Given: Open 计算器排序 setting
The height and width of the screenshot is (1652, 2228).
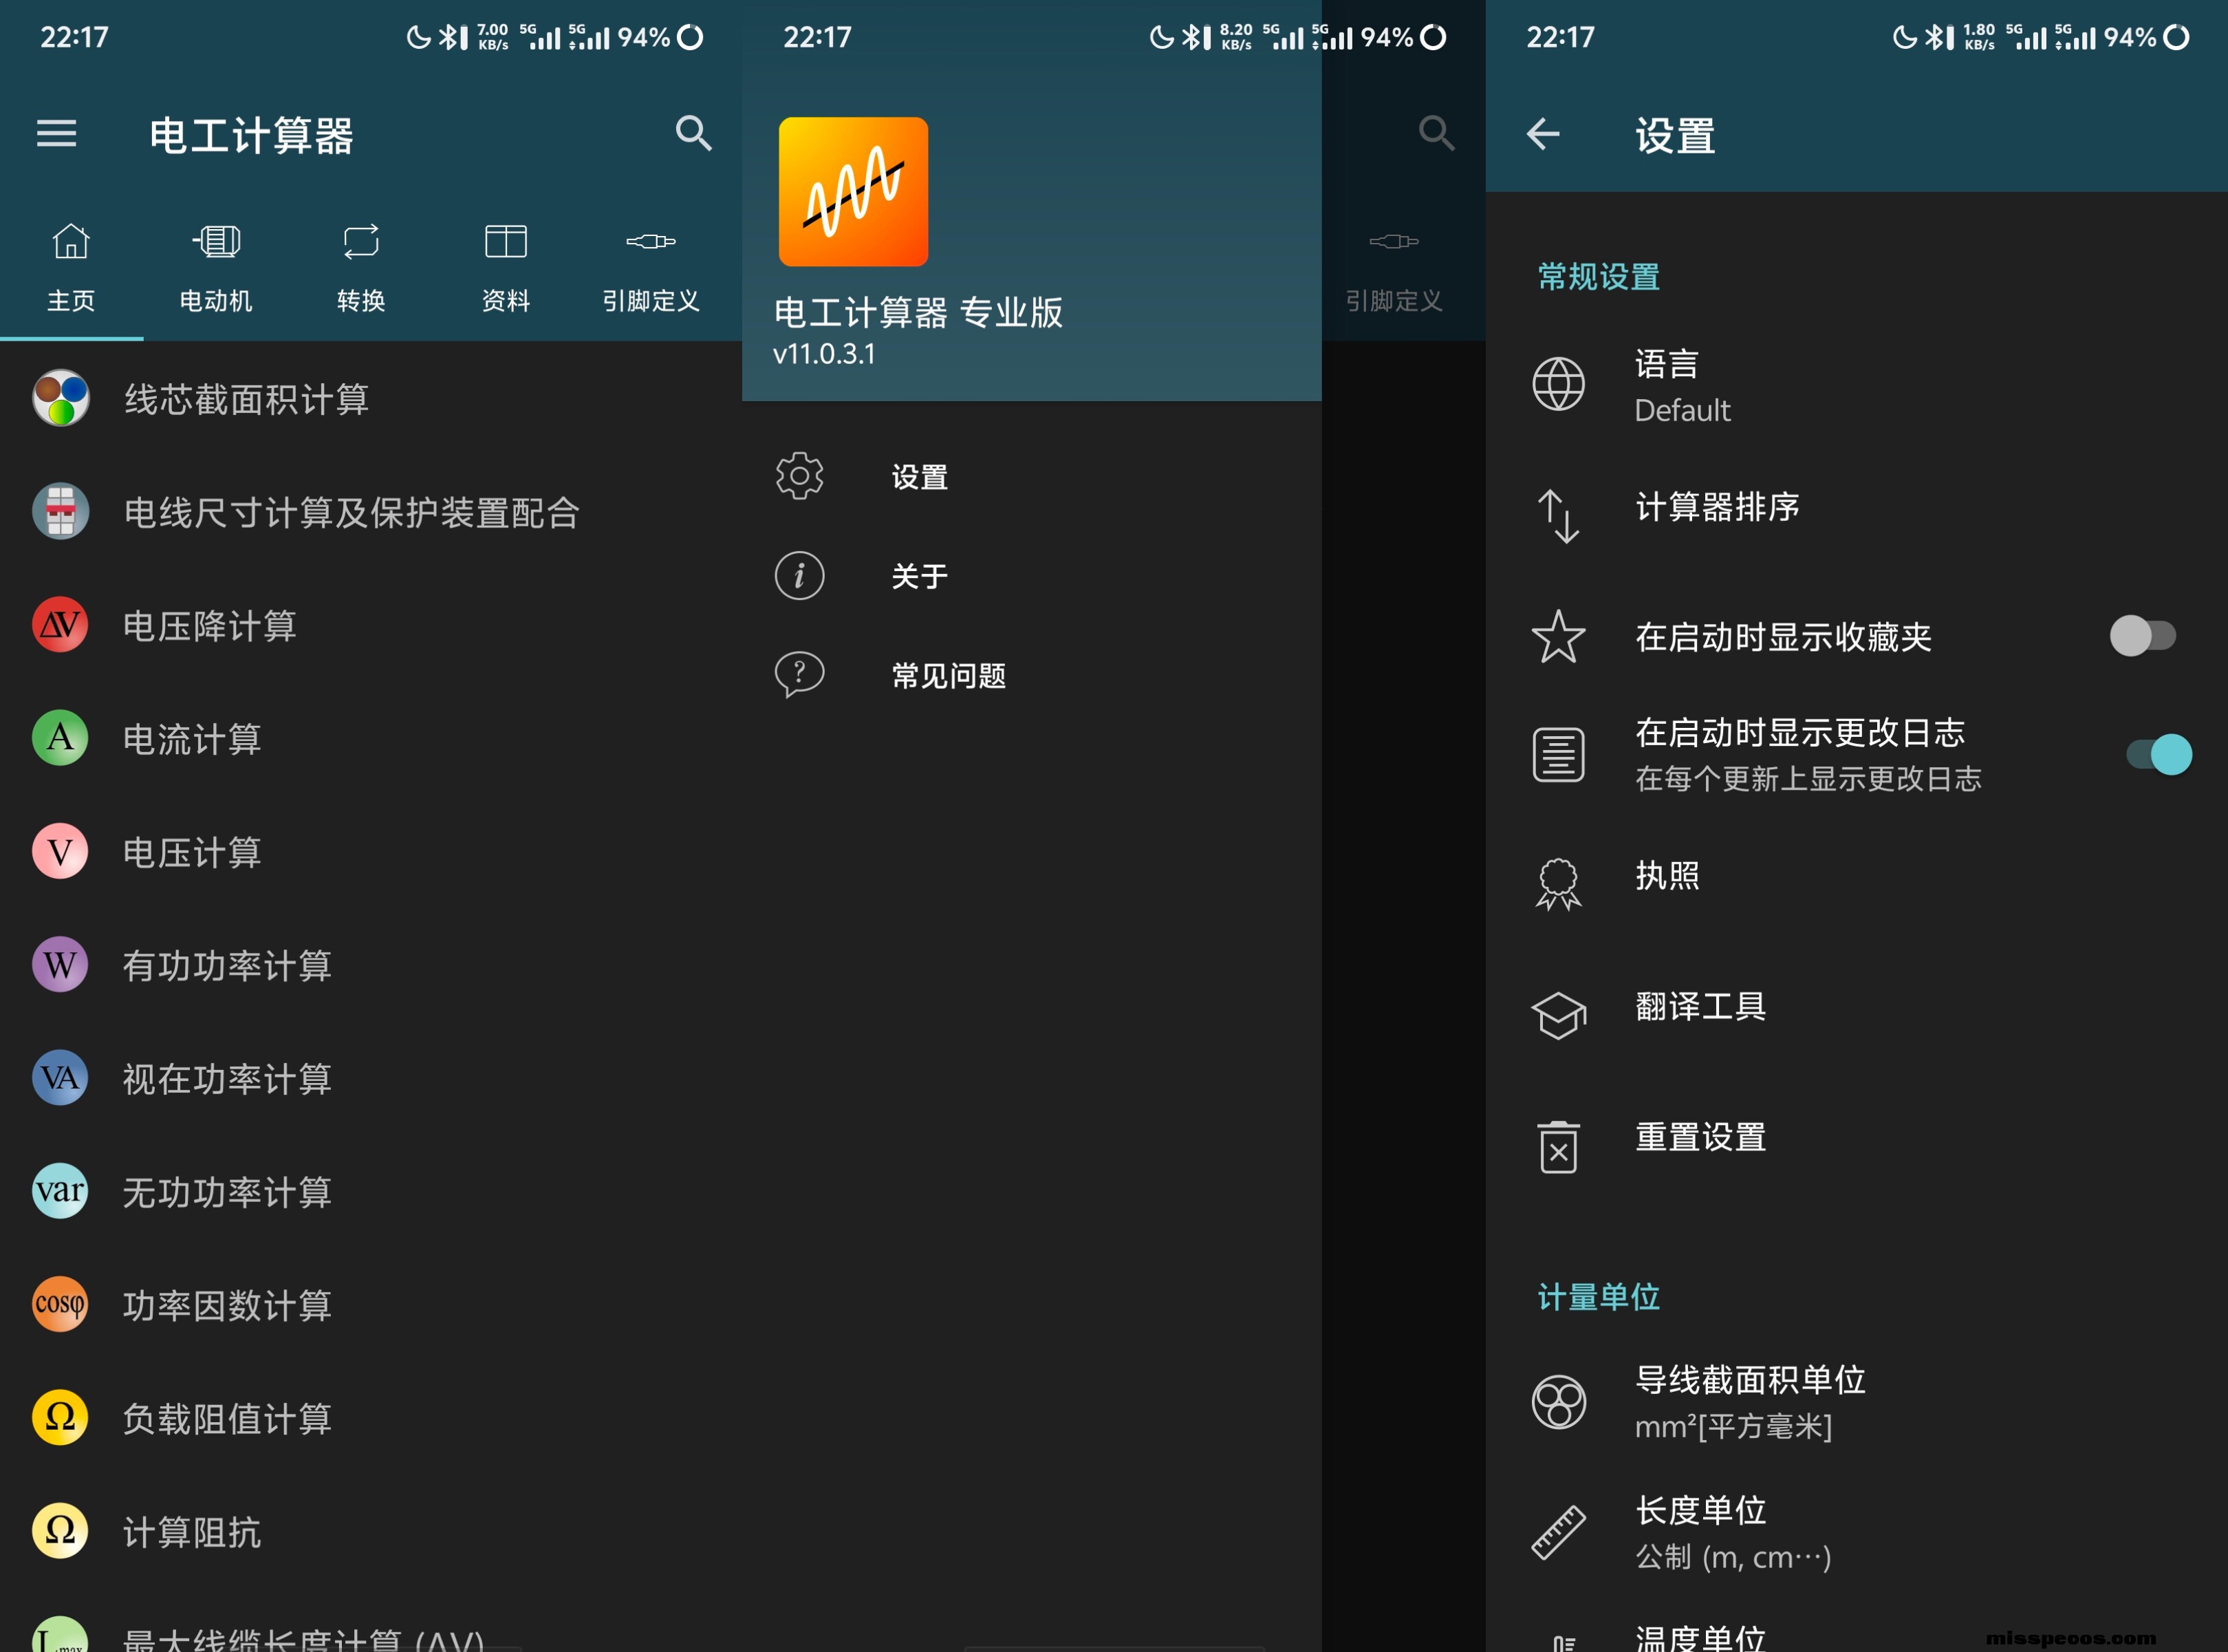Looking at the screenshot, I should click(1716, 507).
